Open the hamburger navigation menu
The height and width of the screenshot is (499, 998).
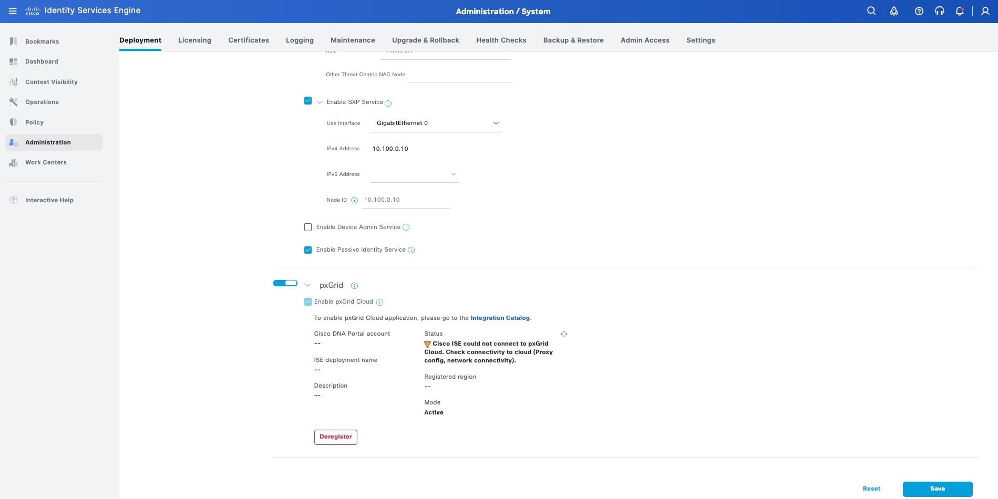(x=13, y=11)
